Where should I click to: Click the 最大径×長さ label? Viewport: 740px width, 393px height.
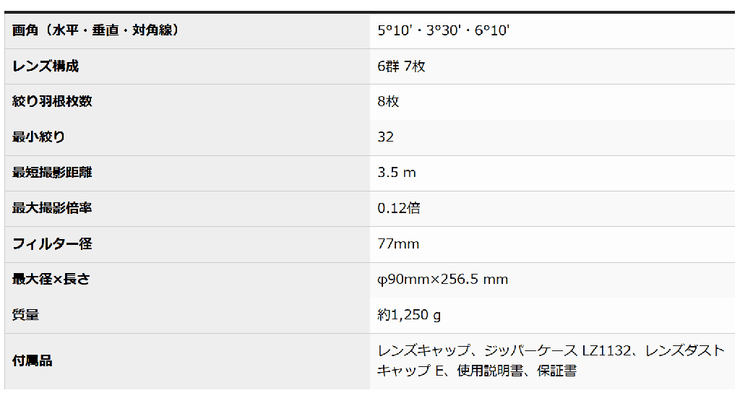[51, 279]
